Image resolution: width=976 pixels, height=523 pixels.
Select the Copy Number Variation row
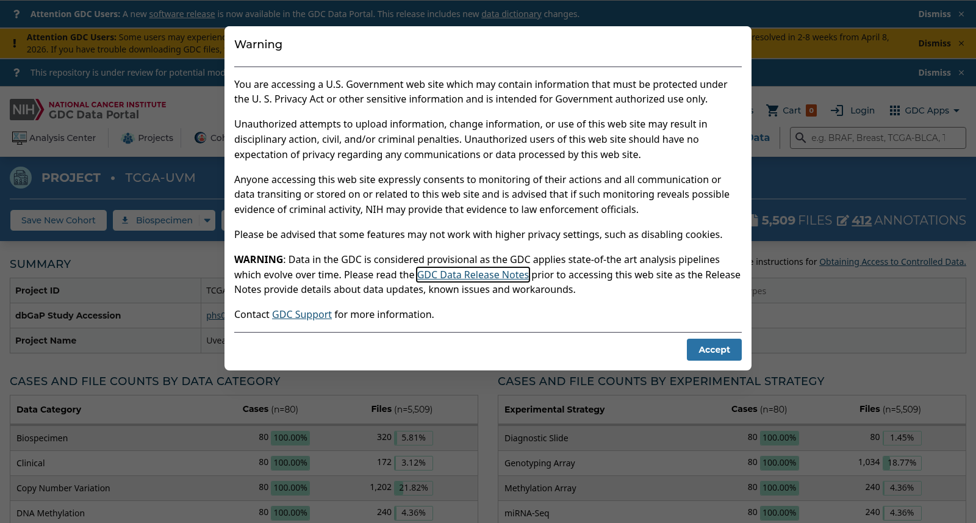(x=244, y=488)
